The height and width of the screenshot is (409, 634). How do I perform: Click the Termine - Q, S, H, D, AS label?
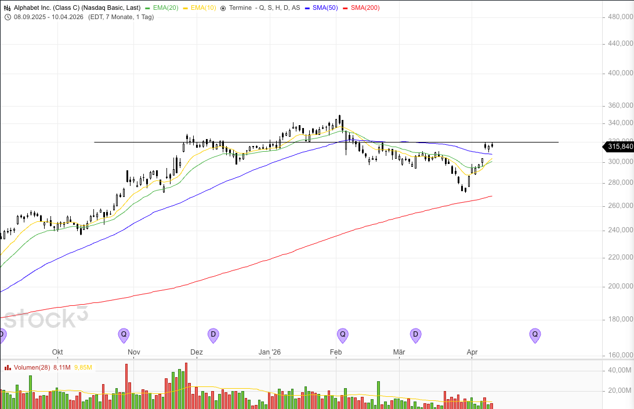coord(265,8)
